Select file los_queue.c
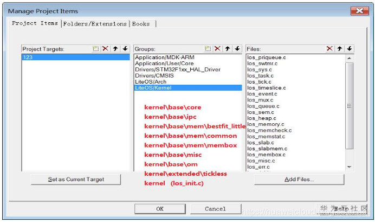This screenshot has height=222, width=375. (x=263, y=106)
